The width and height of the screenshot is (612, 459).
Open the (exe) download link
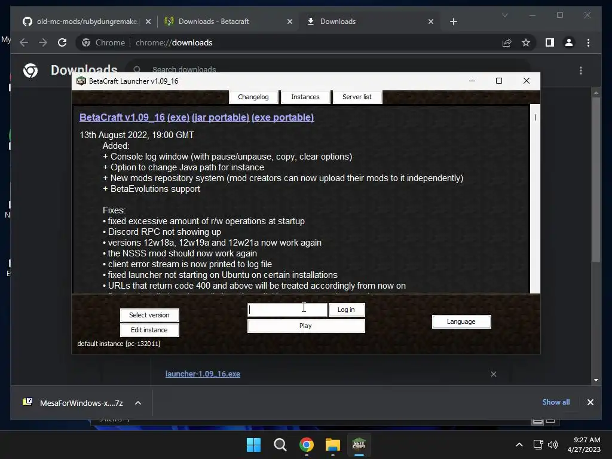coord(178,118)
